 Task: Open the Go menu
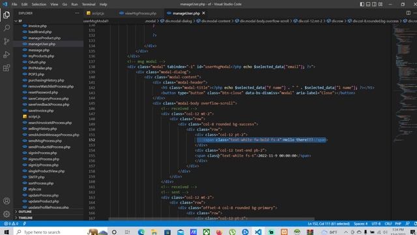click(x=65, y=5)
